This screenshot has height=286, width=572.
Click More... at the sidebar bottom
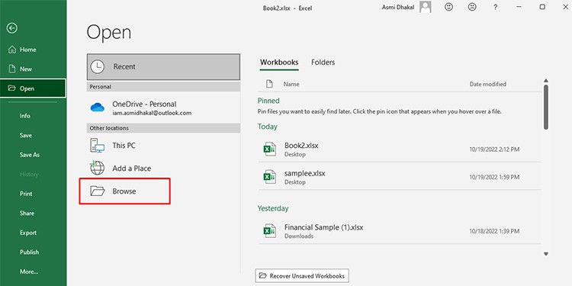pos(33,272)
